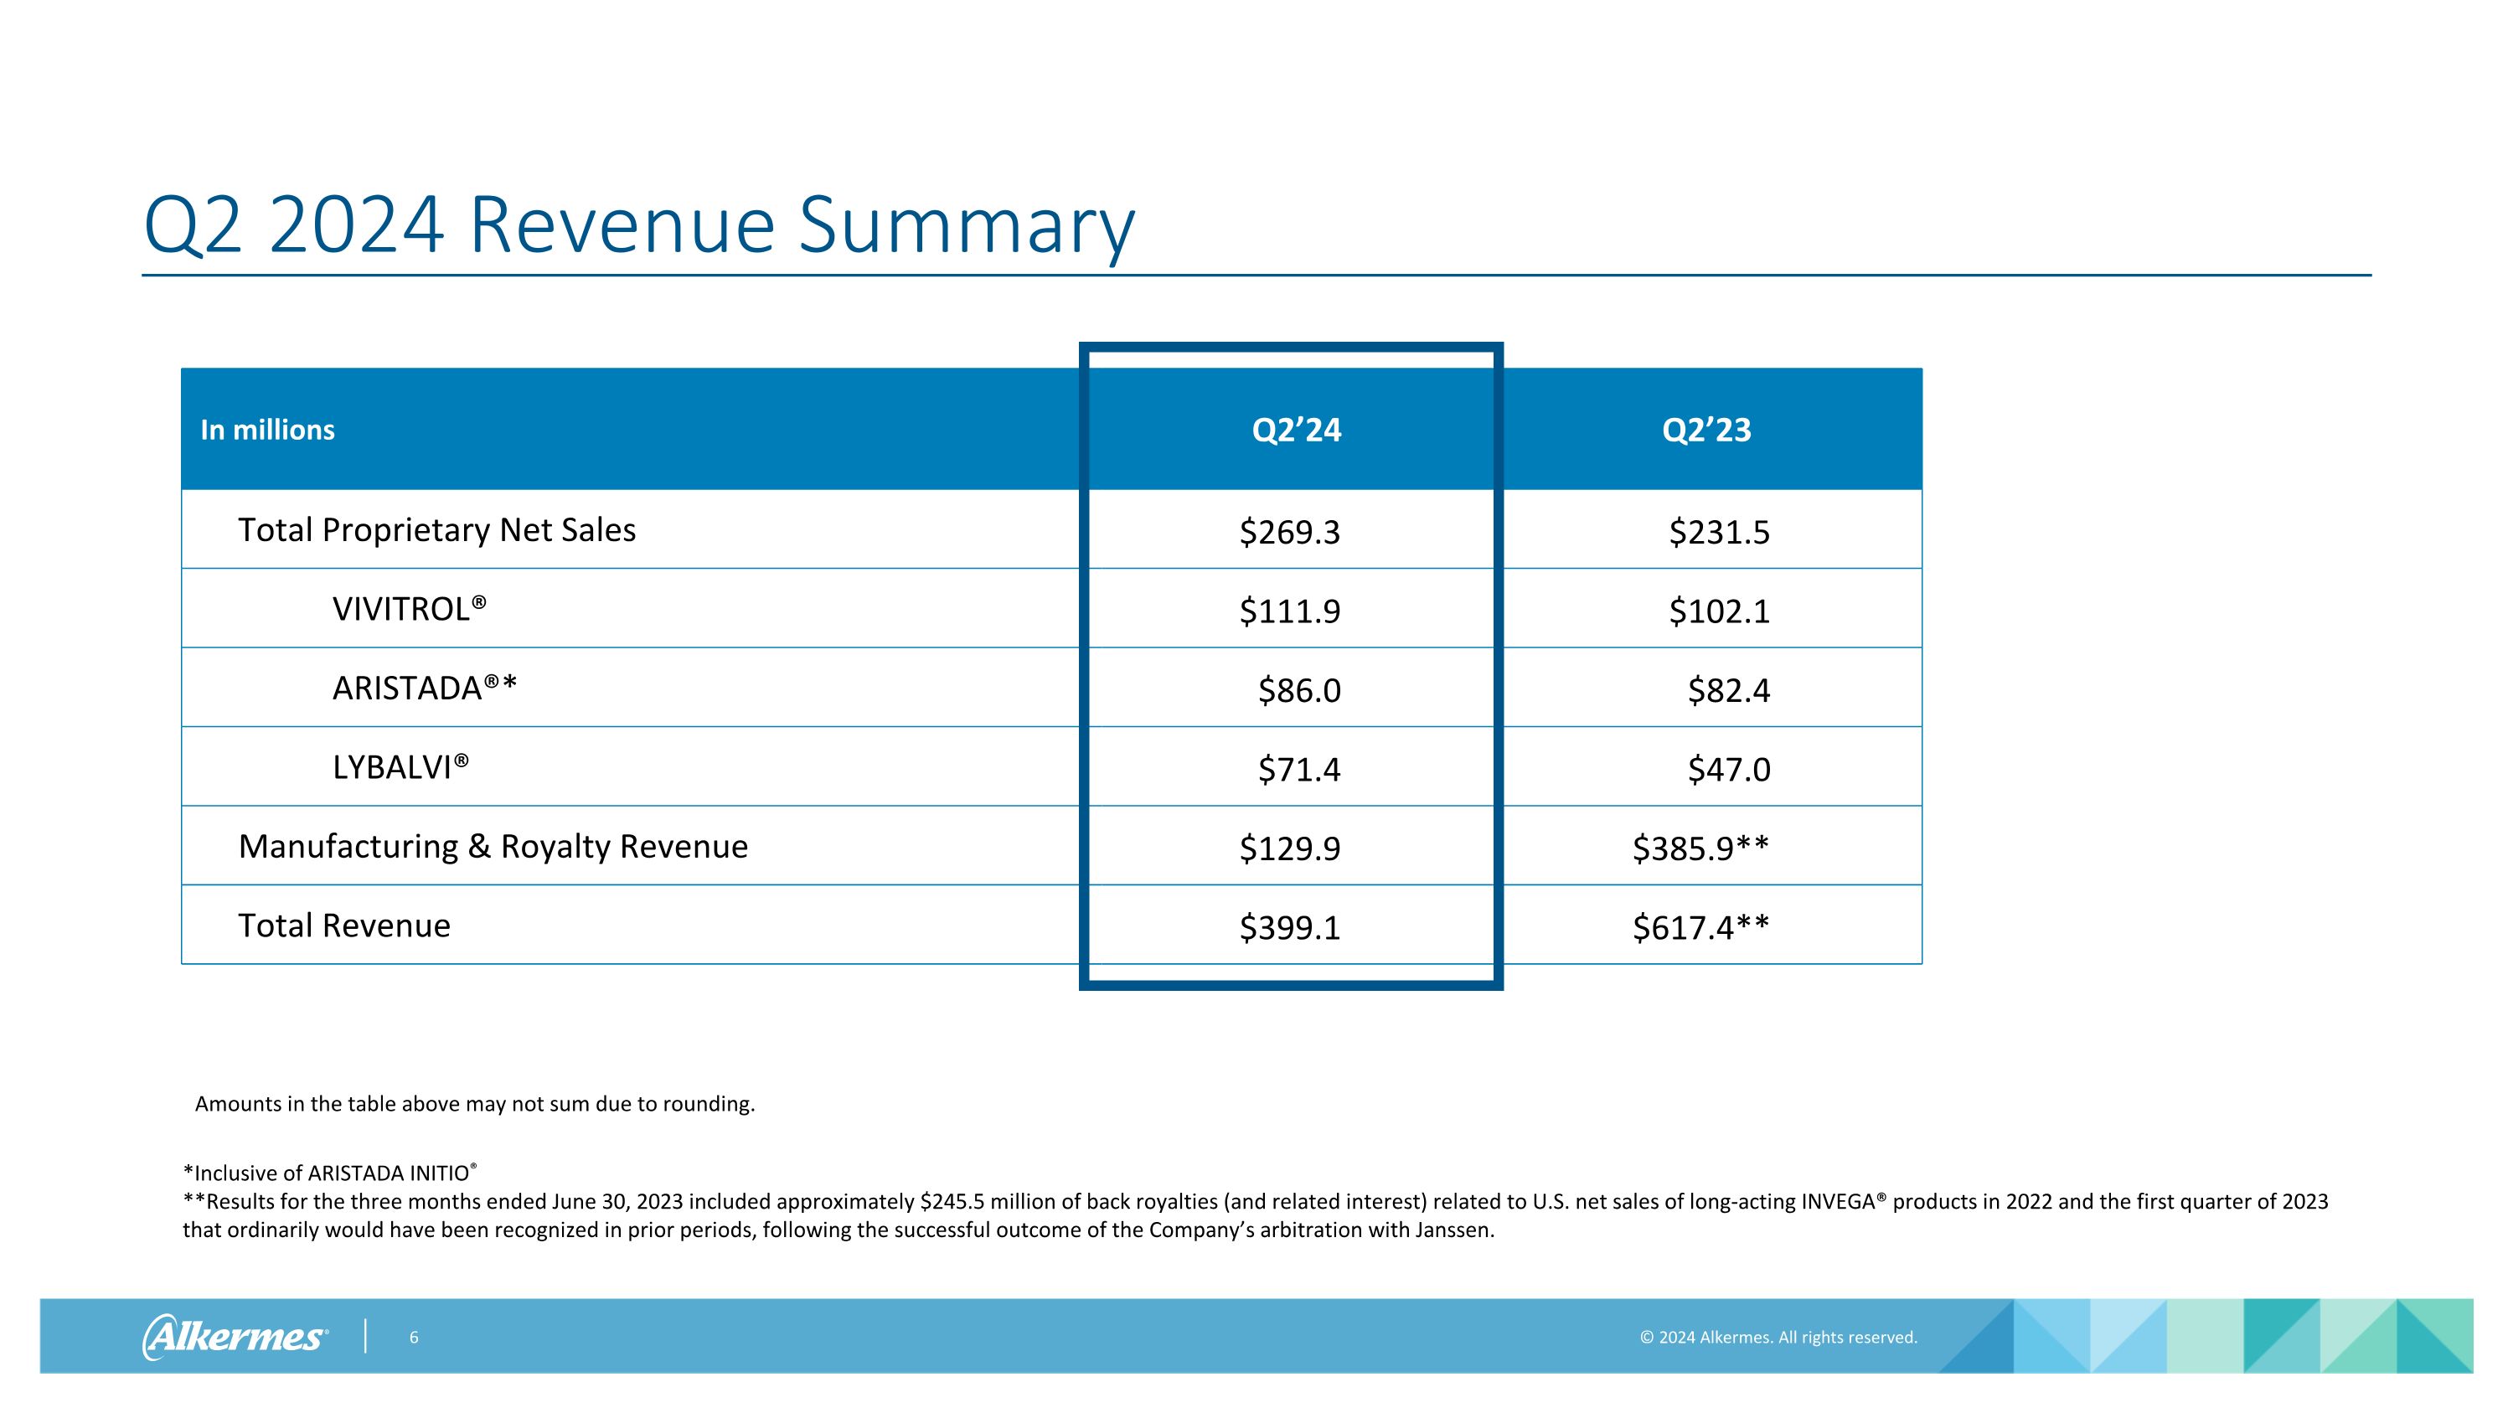Click the ARISTADA INITIO footnote
This screenshot has width=2513, height=1413.
(x=330, y=1173)
